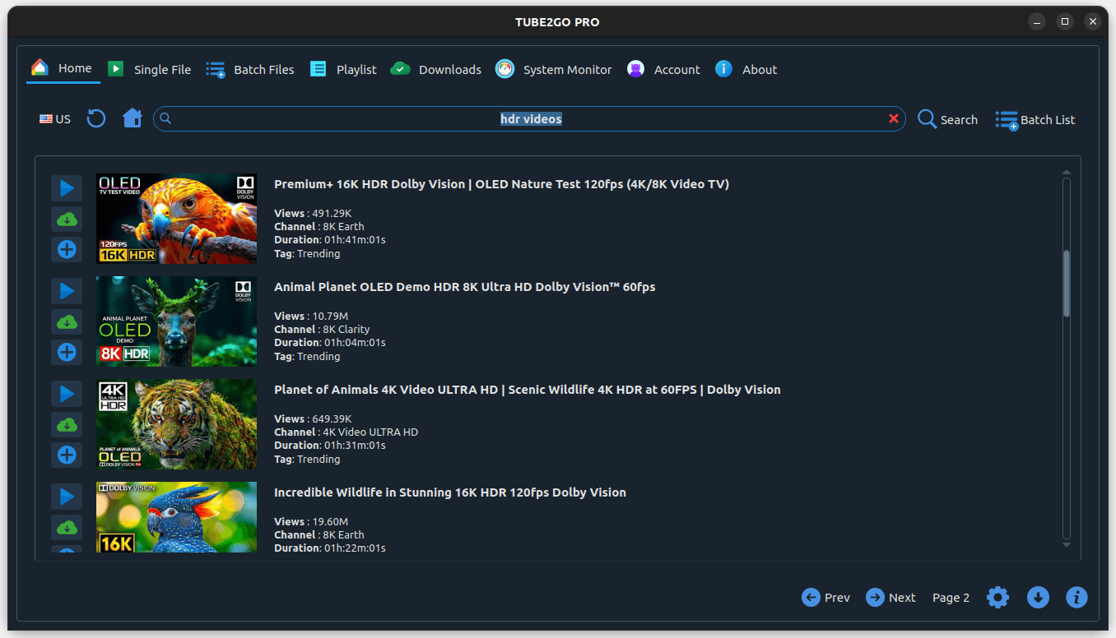Open the Batch List
The height and width of the screenshot is (638, 1116).
[x=1035, y=120]
